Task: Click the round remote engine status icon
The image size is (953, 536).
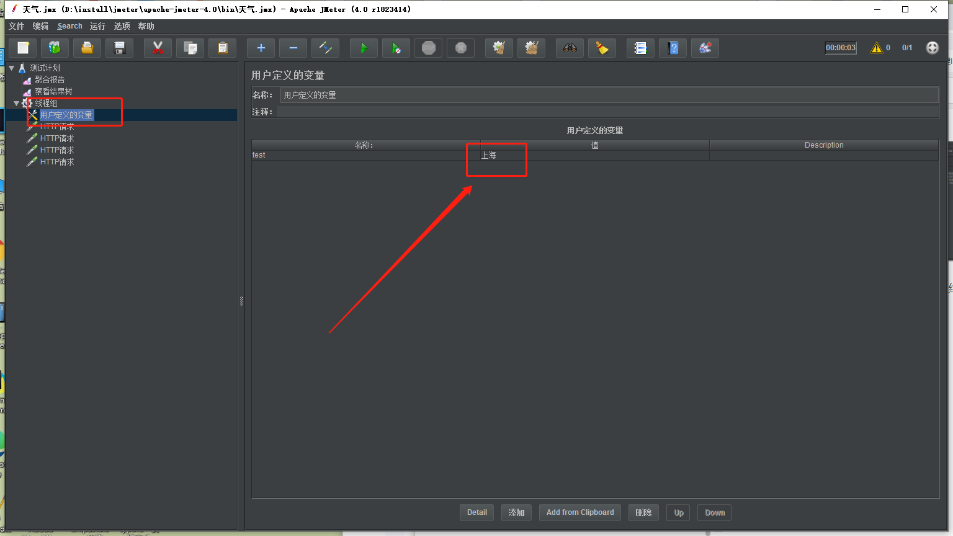Action: [x=933, y=48]
